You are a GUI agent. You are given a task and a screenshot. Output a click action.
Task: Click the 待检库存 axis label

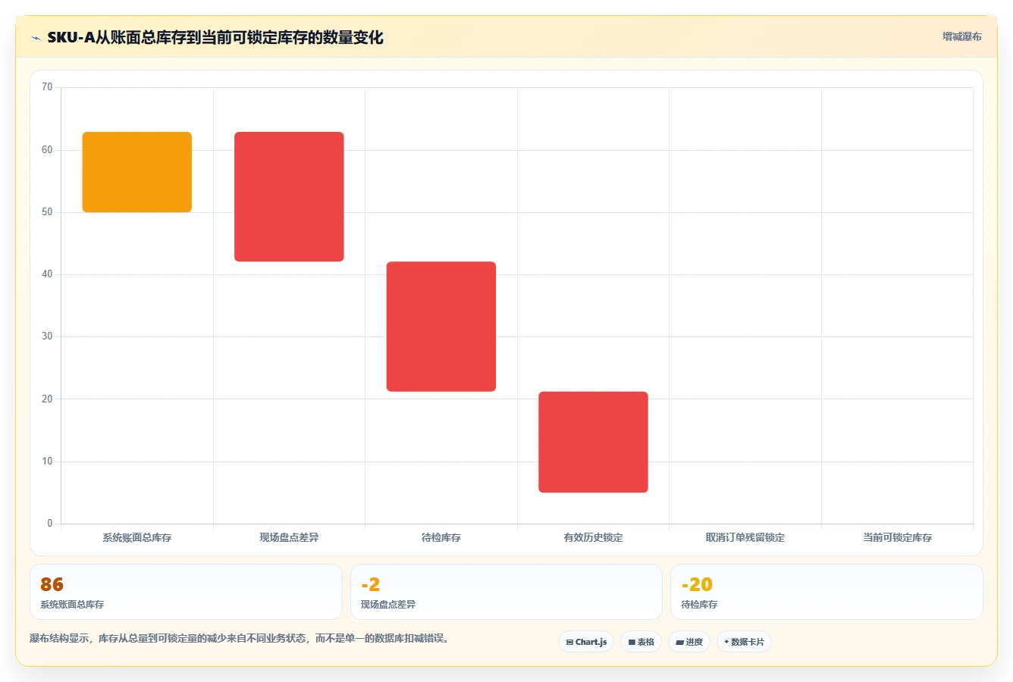click(441, 537)
